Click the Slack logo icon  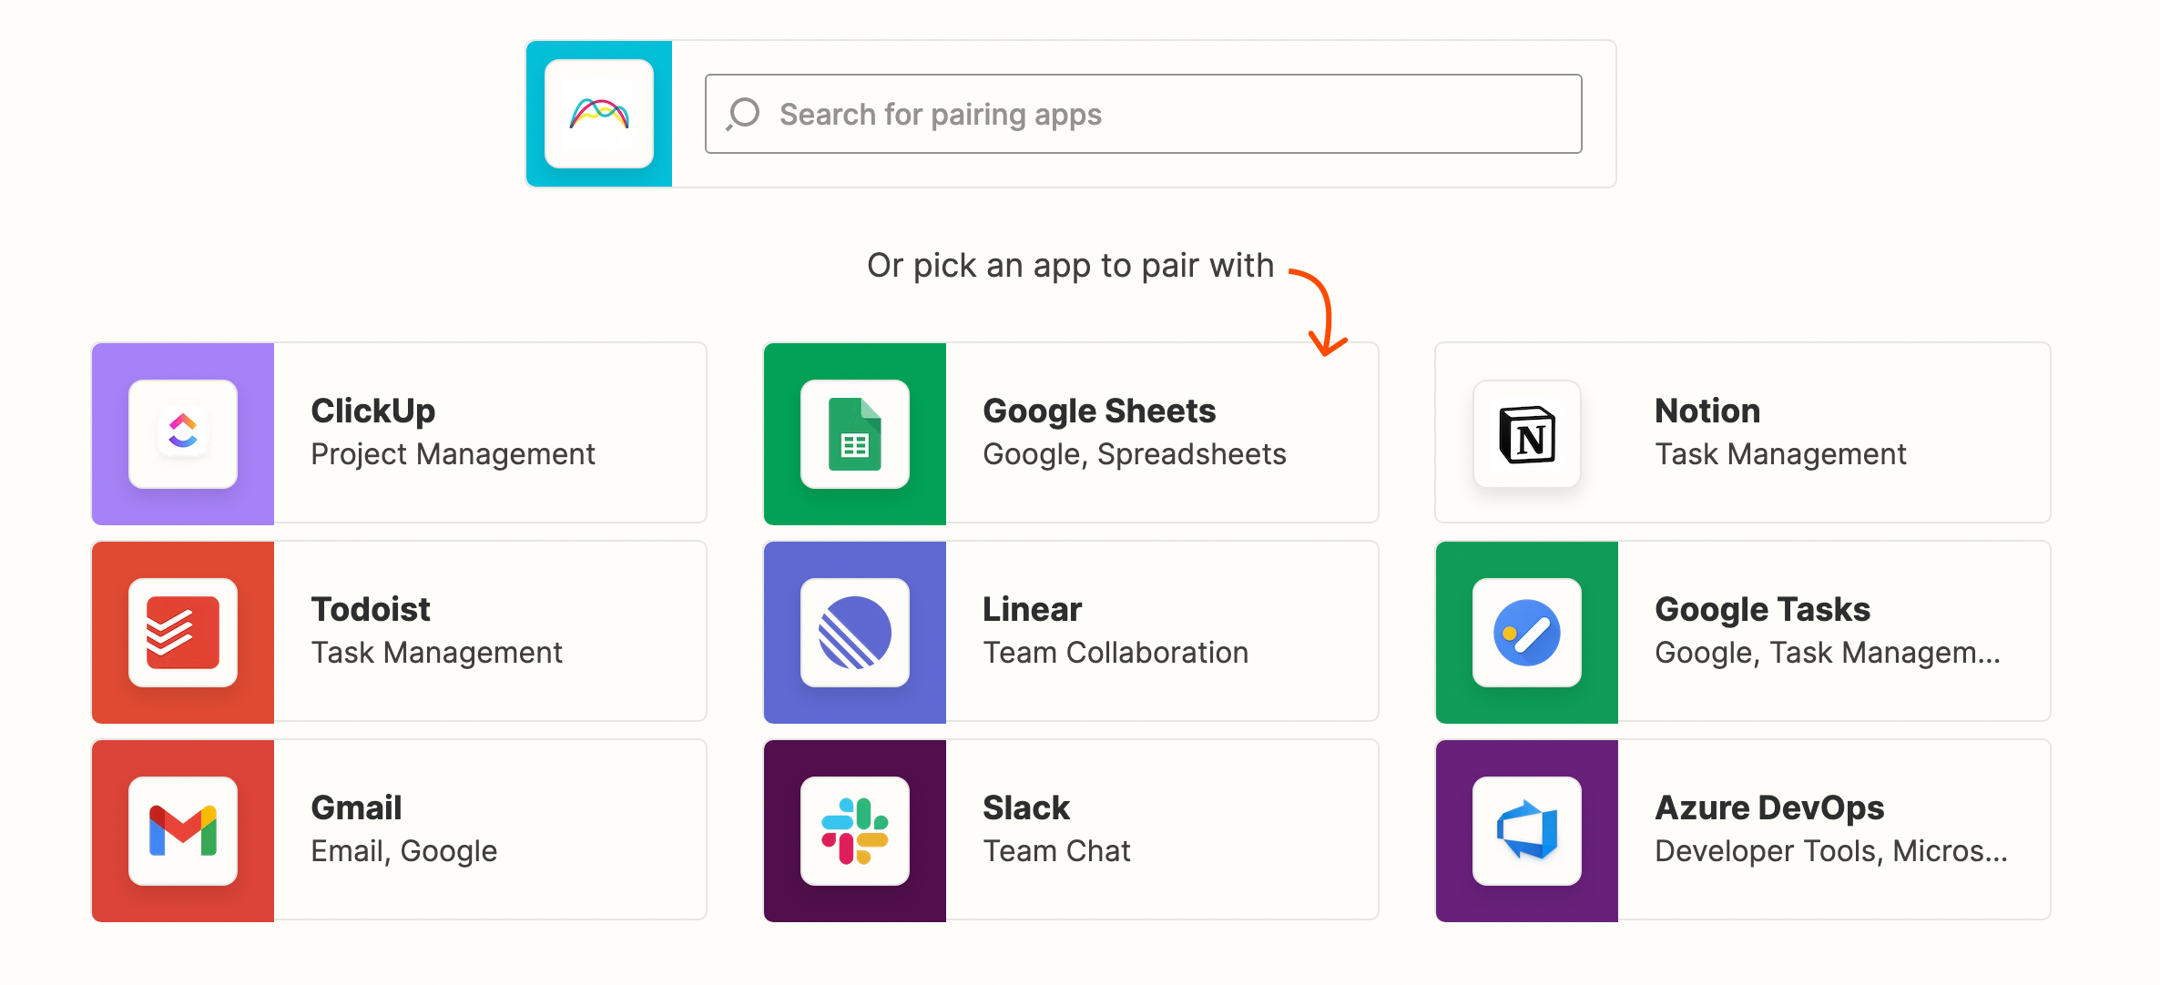(x=855, y=830)
